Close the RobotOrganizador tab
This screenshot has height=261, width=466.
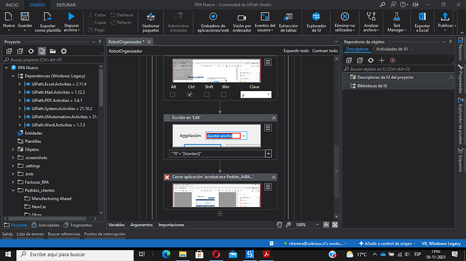pyautogui.click(x=149, y=42)
